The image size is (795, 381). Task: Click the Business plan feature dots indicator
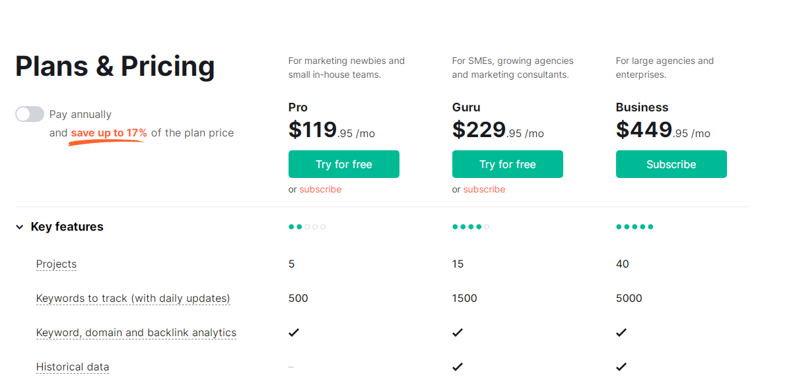click(x=635, y=227)
